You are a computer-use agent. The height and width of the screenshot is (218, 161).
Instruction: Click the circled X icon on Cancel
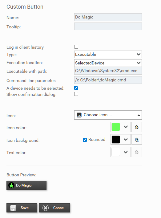click(46, 208)
